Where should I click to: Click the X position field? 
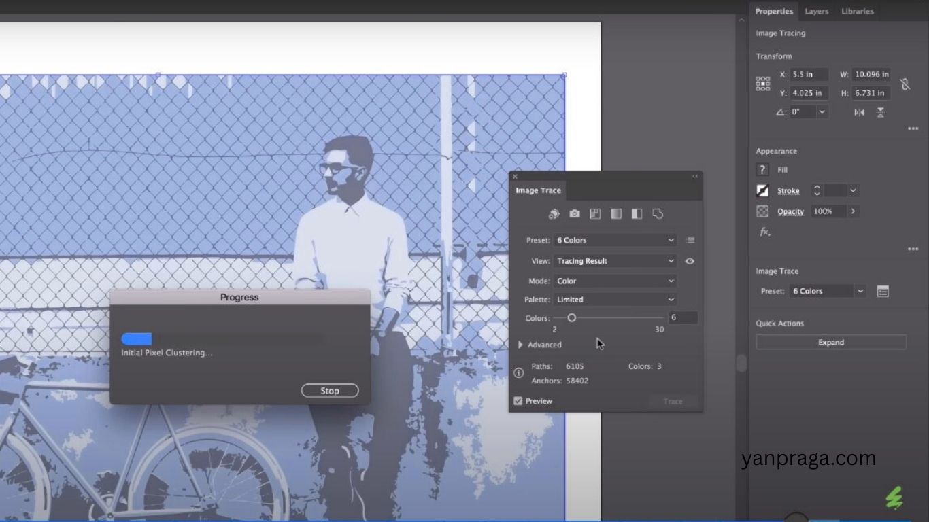coord(809,75)
